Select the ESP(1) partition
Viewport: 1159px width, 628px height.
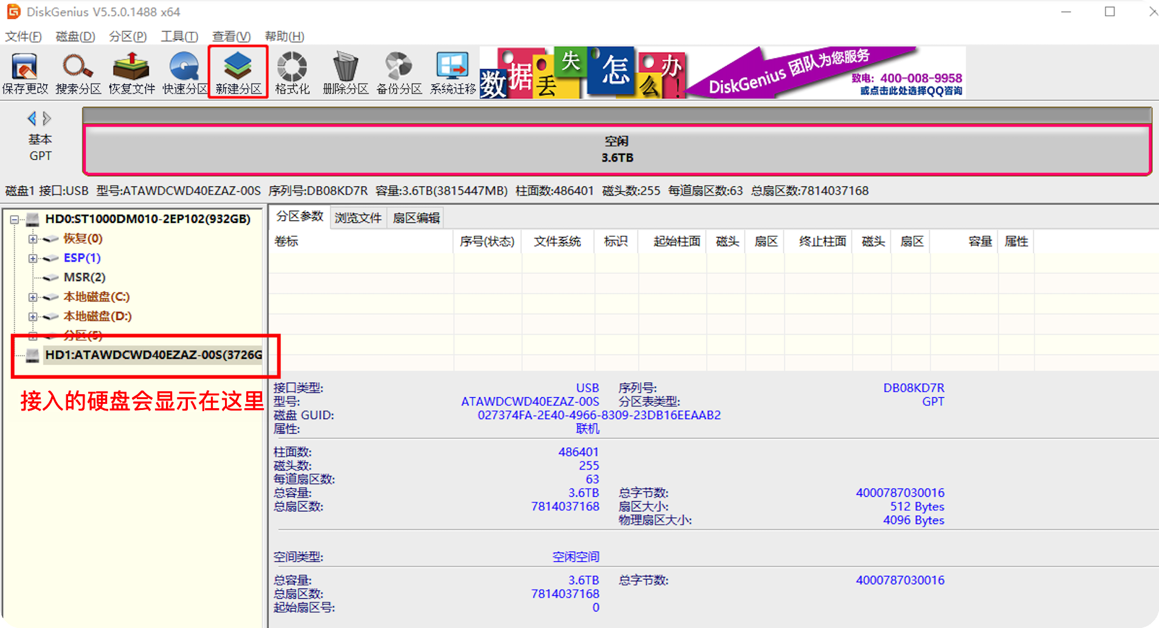pyautogui.click(x=82, y=258)
